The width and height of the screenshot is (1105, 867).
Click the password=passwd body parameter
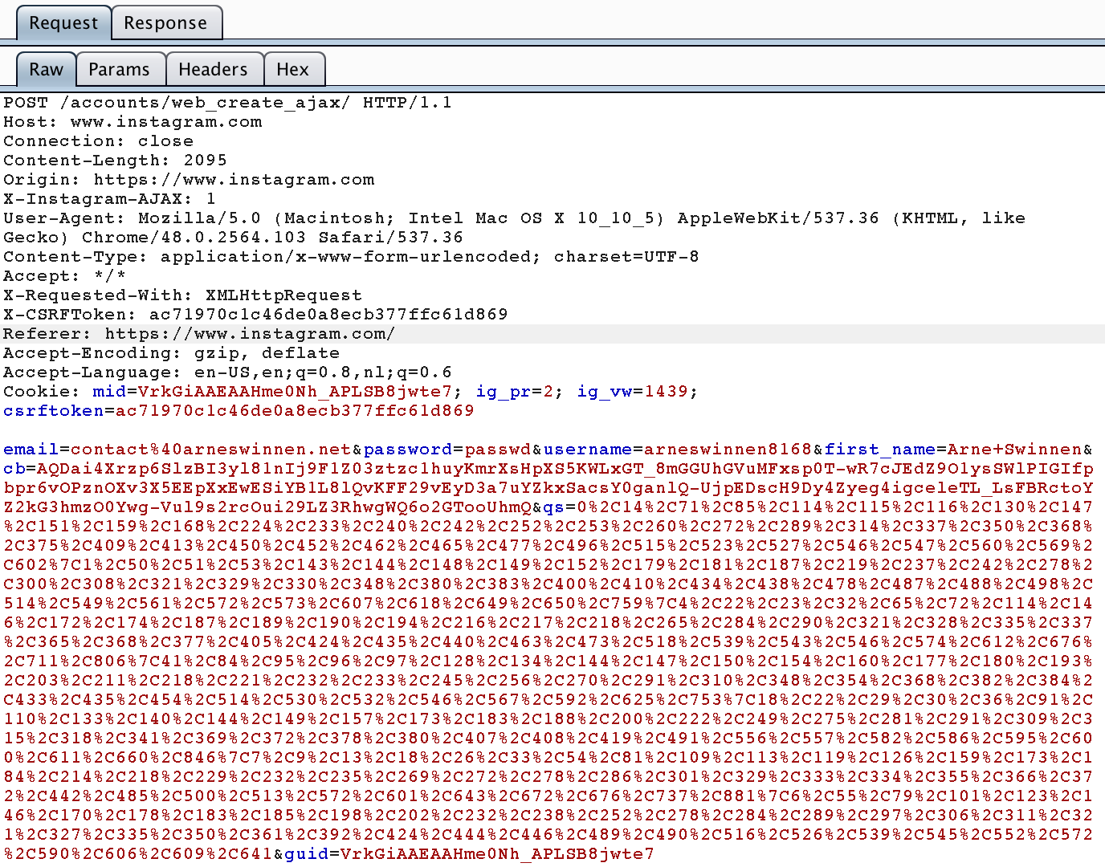[447, 450]
